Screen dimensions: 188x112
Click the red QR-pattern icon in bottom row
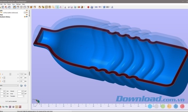[20, 107]
